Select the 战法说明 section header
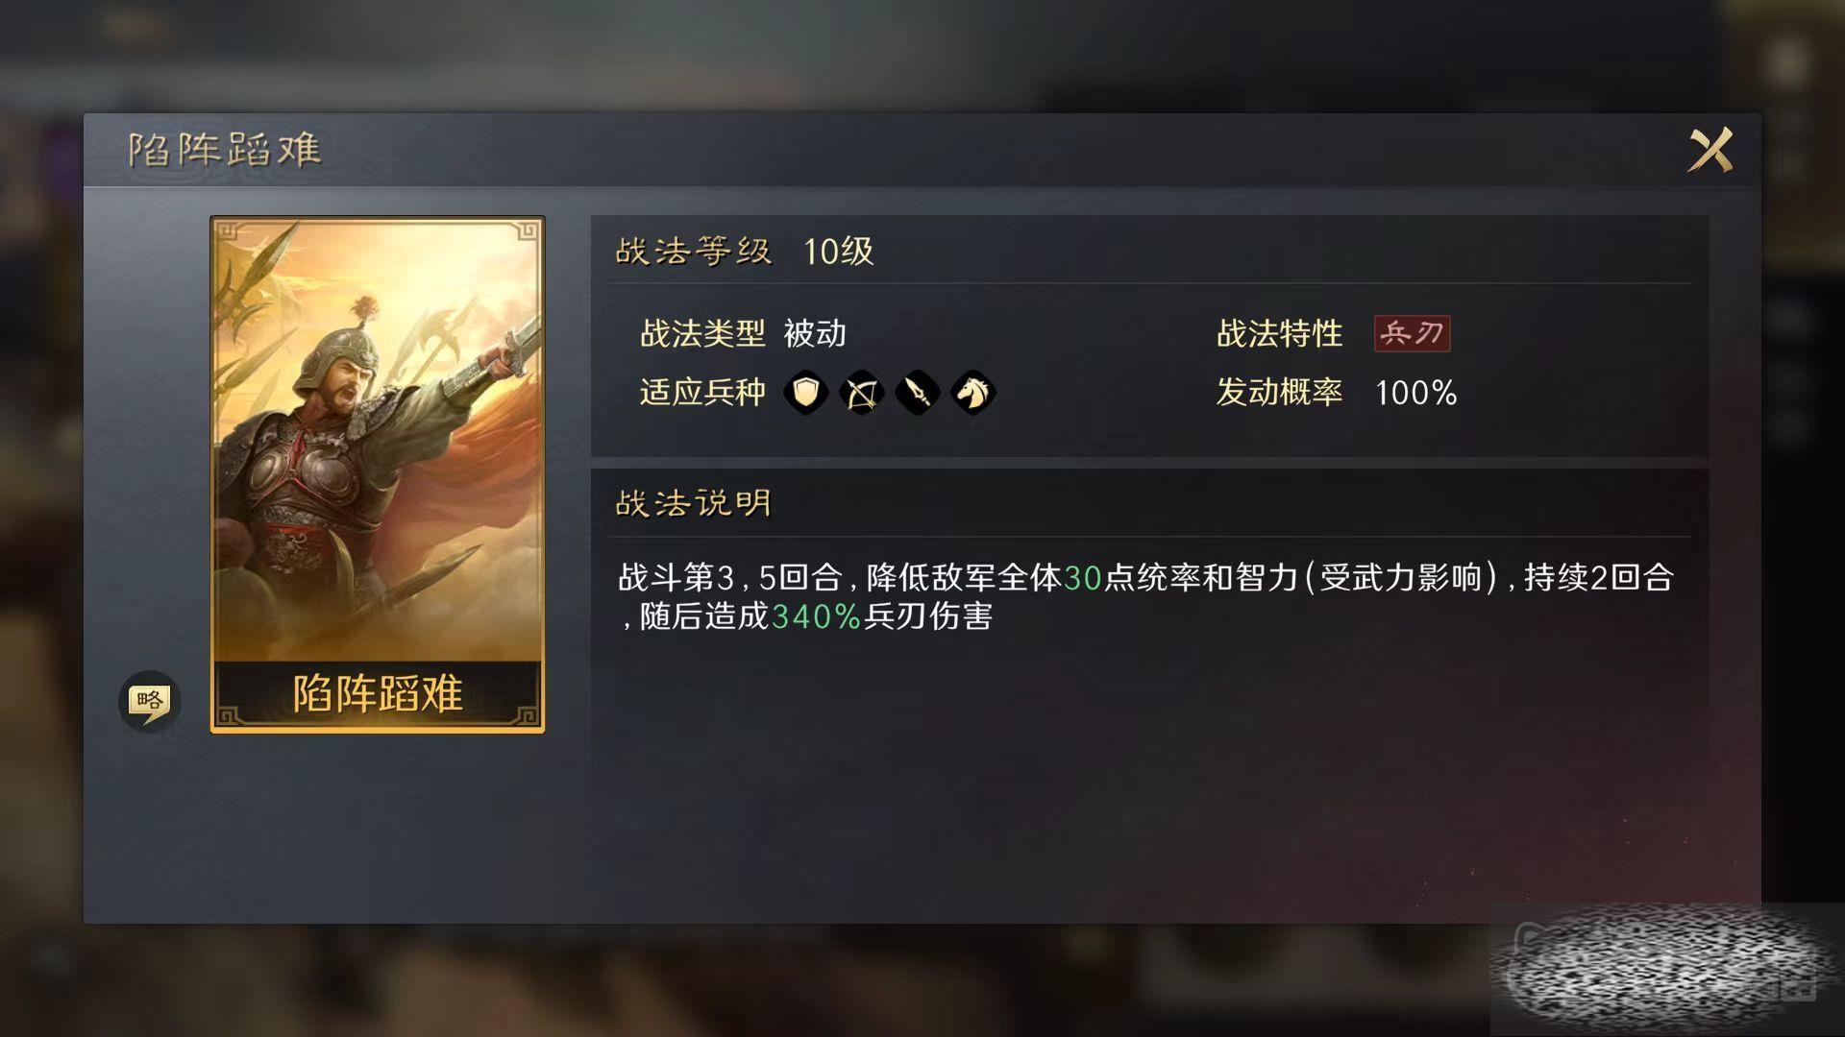This screenshot has height=1037, width=1845. pos(694,503)
